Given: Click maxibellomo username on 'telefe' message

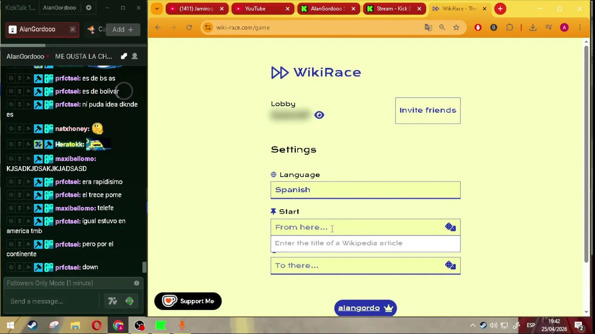Looking at the screenshot, I should [75, 208].
